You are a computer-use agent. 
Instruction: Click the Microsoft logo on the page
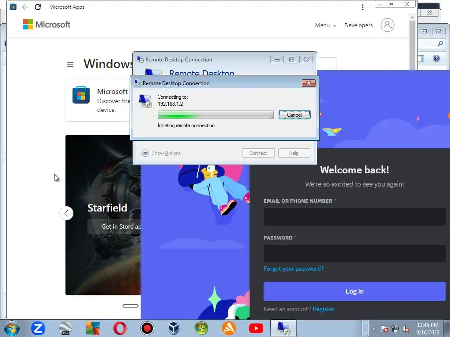[47, 25]
